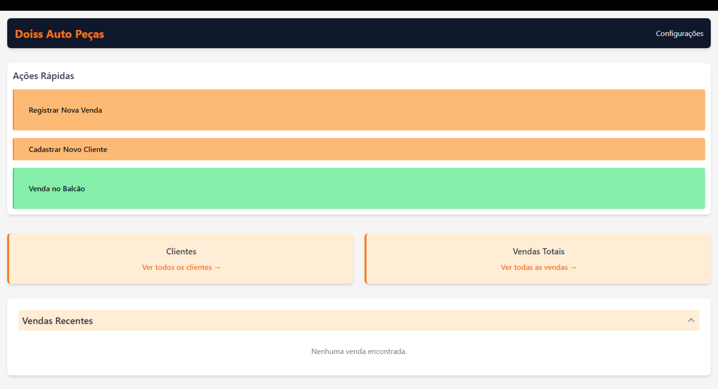Open the Ver todos os clientes link

pyautogui.click(x=177, y=267)
